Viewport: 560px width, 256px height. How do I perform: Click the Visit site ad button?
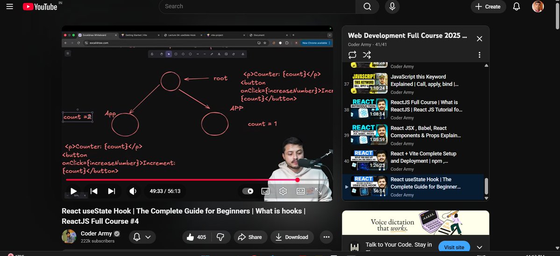pos(454,247)
